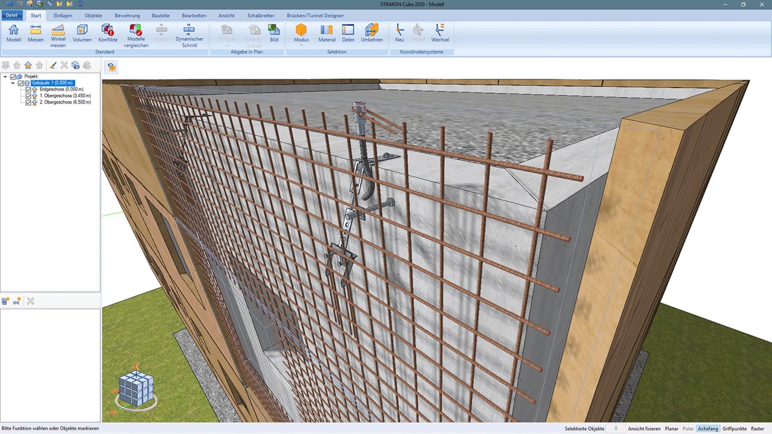The height and width of the screenshot is (434, 772).
Task: Click the 3D navigation cube
Action: (x=136, y=388)
